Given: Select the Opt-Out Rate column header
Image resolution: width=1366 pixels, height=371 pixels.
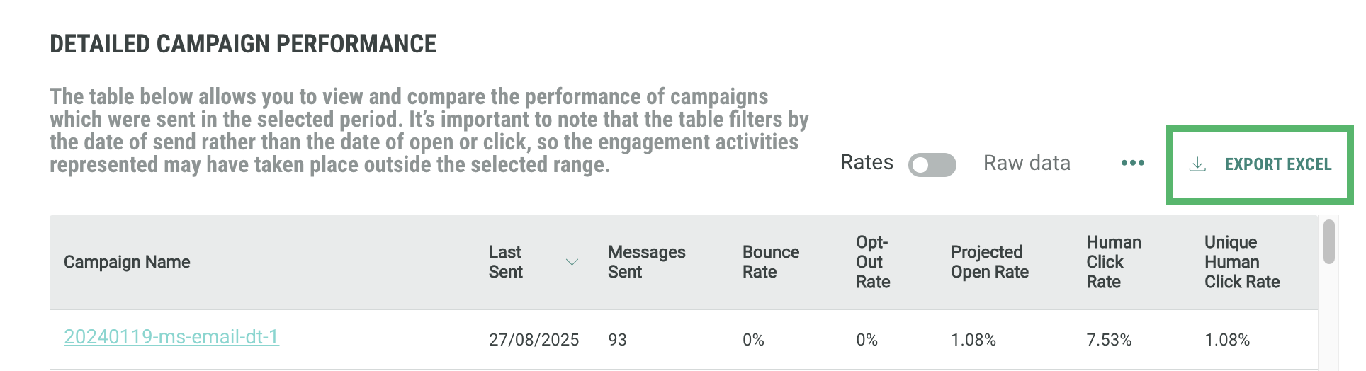Looking at the screenshot, I should click(x=872, y=262).
